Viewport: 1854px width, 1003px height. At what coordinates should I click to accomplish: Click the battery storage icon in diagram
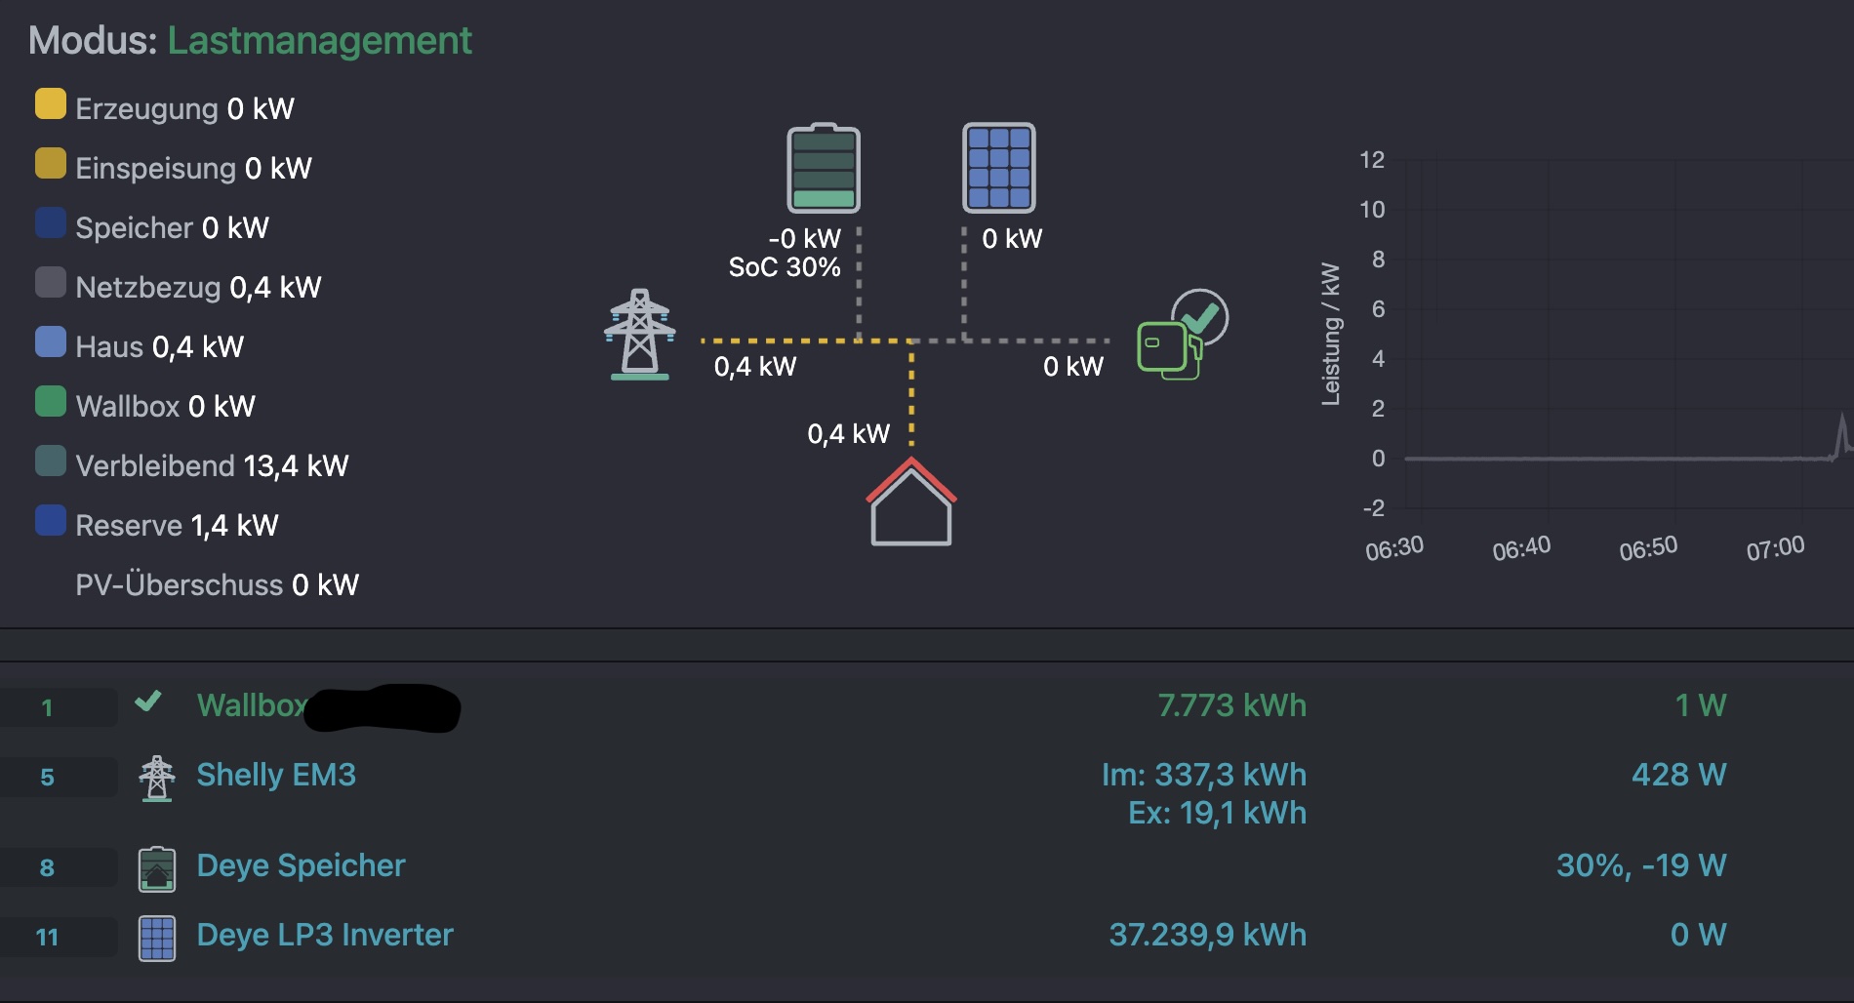click(824, 168)
